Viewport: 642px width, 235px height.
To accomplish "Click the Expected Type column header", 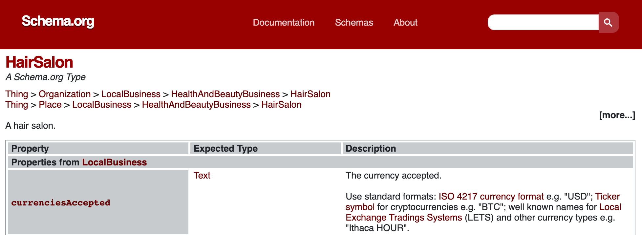I will pos(265,148).
